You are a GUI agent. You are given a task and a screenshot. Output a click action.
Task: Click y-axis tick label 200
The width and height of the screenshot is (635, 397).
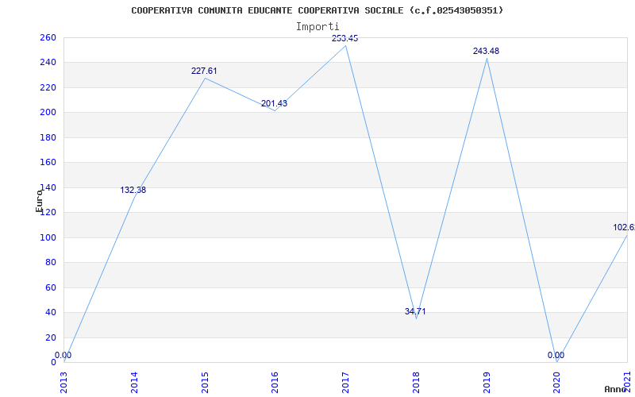pyautogui.click(x=48, y=113)
